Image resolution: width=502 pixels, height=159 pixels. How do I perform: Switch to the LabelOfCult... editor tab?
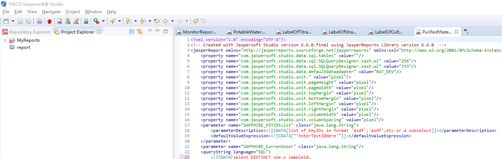tap(389, 32)
